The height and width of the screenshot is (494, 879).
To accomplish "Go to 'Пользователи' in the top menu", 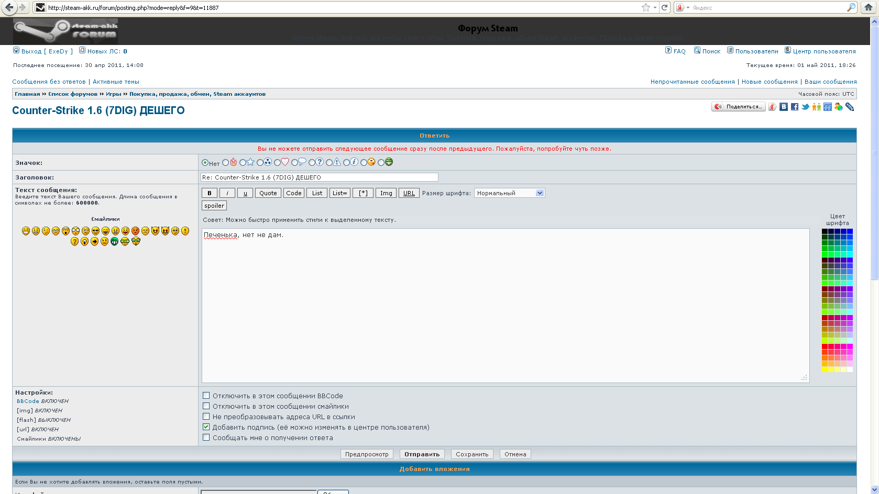I will [x=756, y=51].
